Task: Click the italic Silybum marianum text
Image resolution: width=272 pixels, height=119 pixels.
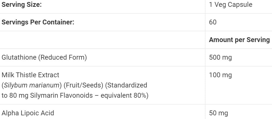Action: point(32,85)
